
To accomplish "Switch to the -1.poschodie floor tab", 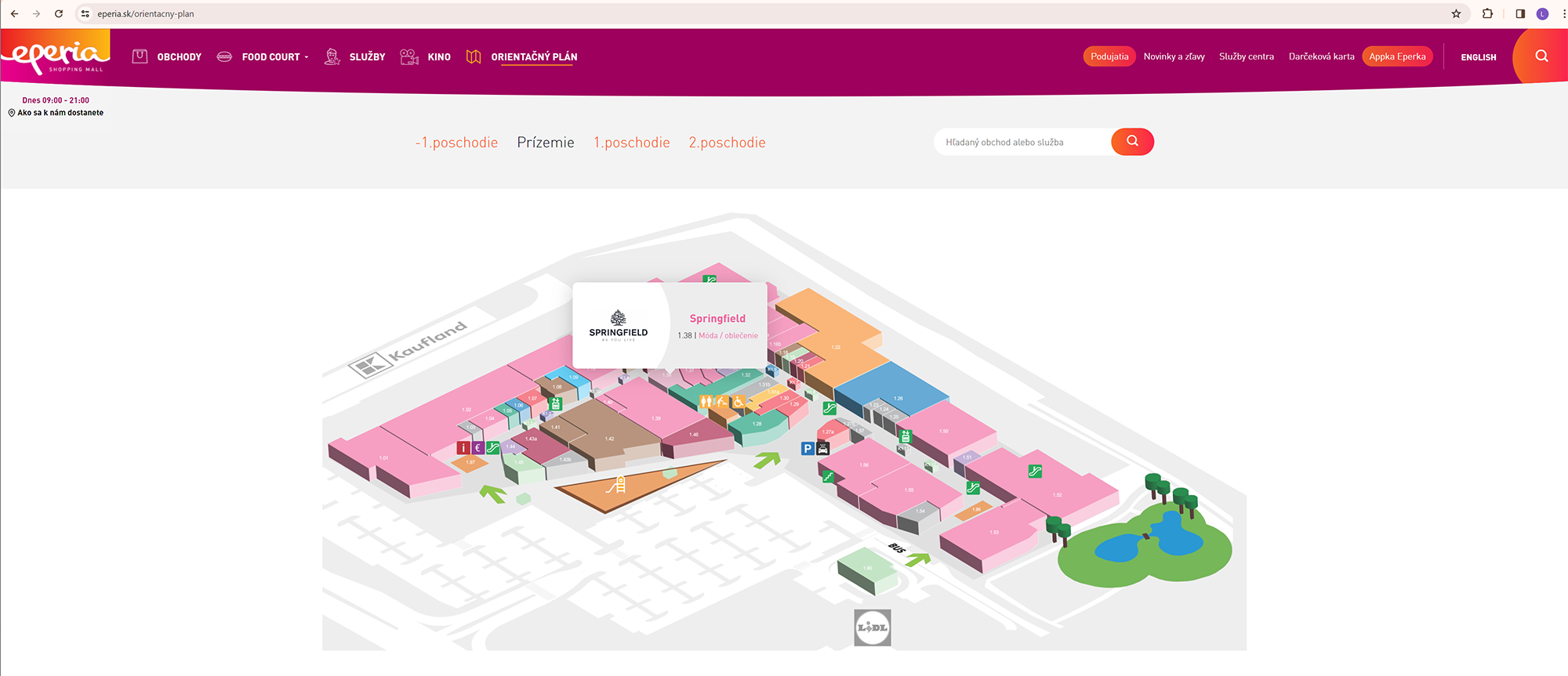I will [x=456, y=143].
